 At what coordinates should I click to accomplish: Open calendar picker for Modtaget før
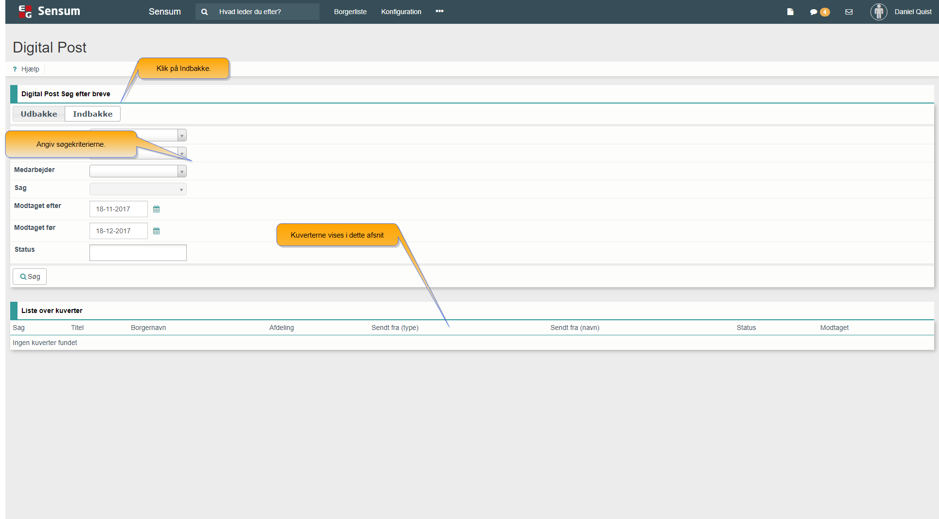pos(157,231)
